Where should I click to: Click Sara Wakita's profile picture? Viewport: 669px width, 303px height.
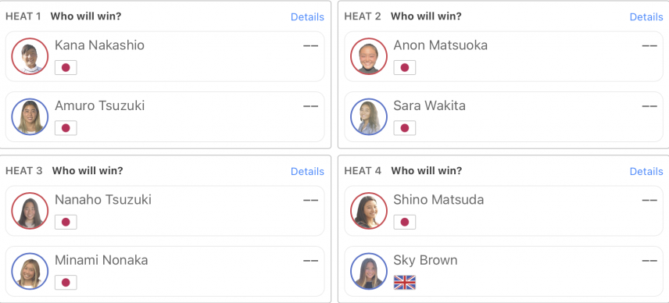[x=369, y=117]
